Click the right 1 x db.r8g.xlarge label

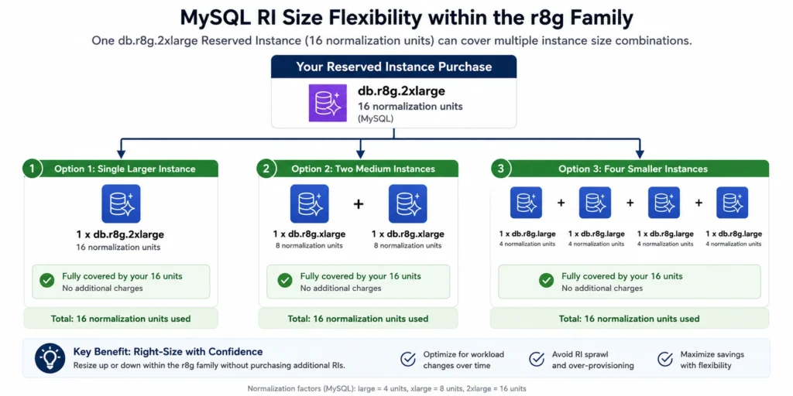pos(407,234)
